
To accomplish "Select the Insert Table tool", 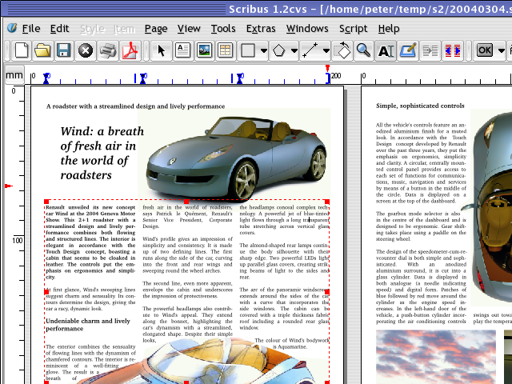I will (x=226, y=50).
